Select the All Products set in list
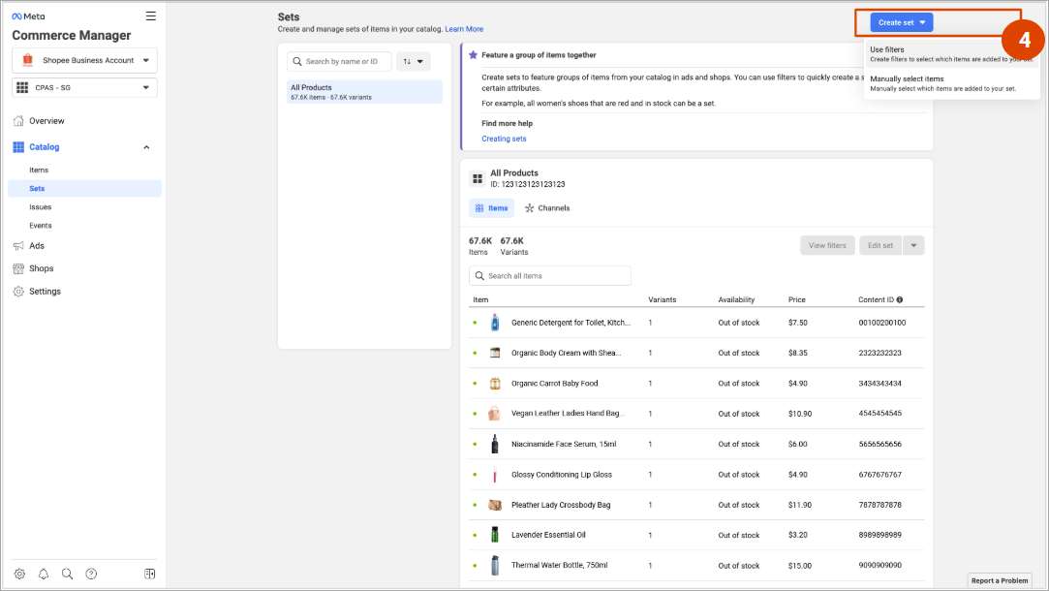Image resolution: width=1049 pixels, height=591 pixels. tap(364, 92)
